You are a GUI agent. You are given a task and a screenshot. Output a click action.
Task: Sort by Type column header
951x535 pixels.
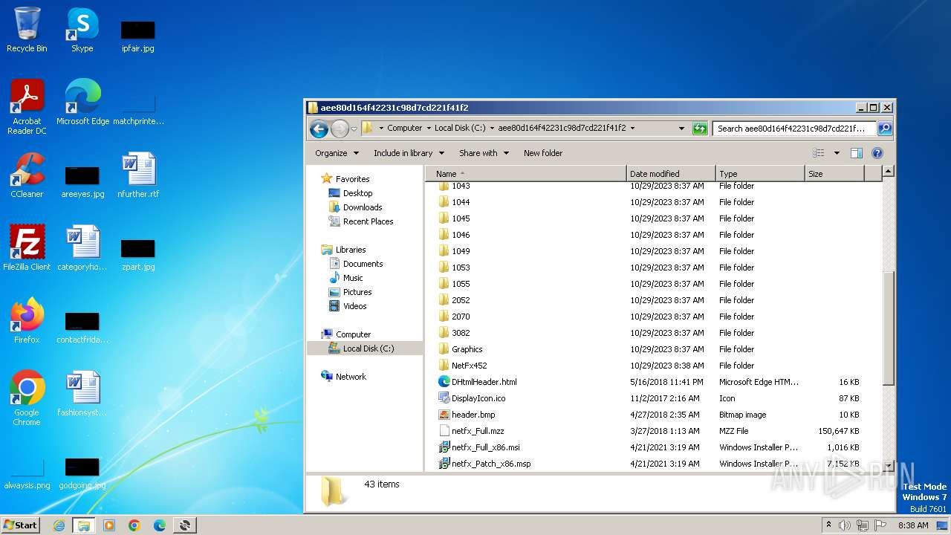coord(760,174)
